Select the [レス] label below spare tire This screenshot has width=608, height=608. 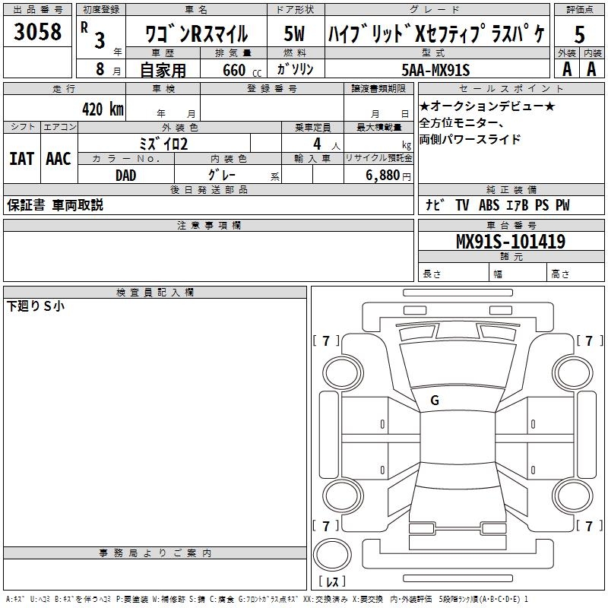coord(332,581)
